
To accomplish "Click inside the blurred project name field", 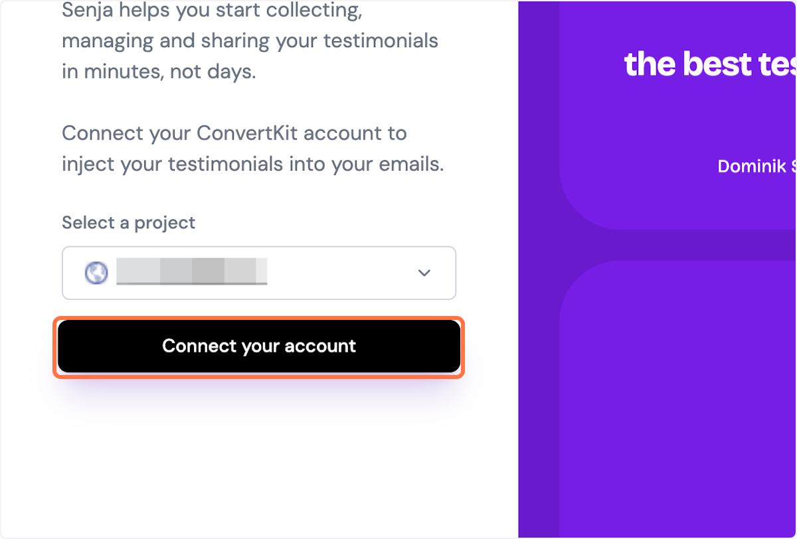I will [193, 271].
